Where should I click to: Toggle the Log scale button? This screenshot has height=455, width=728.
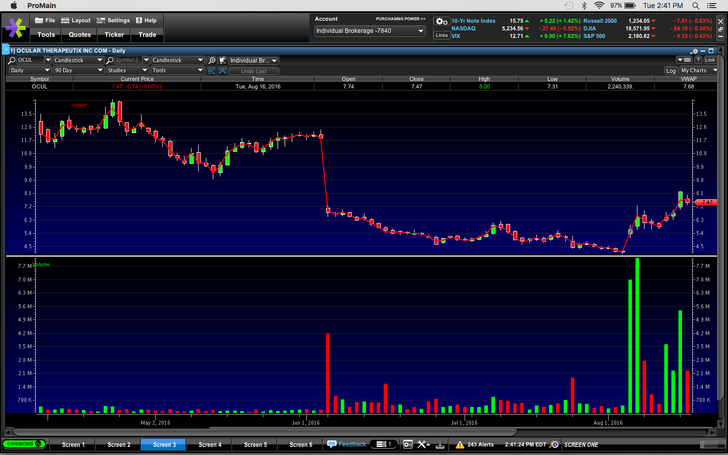[670, 71]
